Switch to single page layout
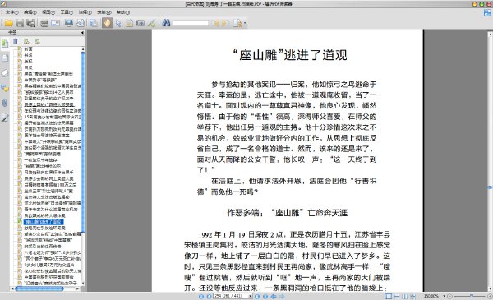493x300 pixels. point(389,296)
